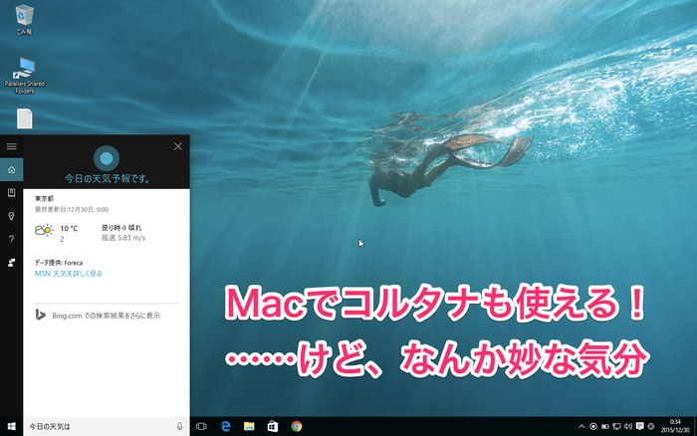Screen dimensions: 697x436
Task: Activate the microphone in the search box
Action: coord(179,426)
